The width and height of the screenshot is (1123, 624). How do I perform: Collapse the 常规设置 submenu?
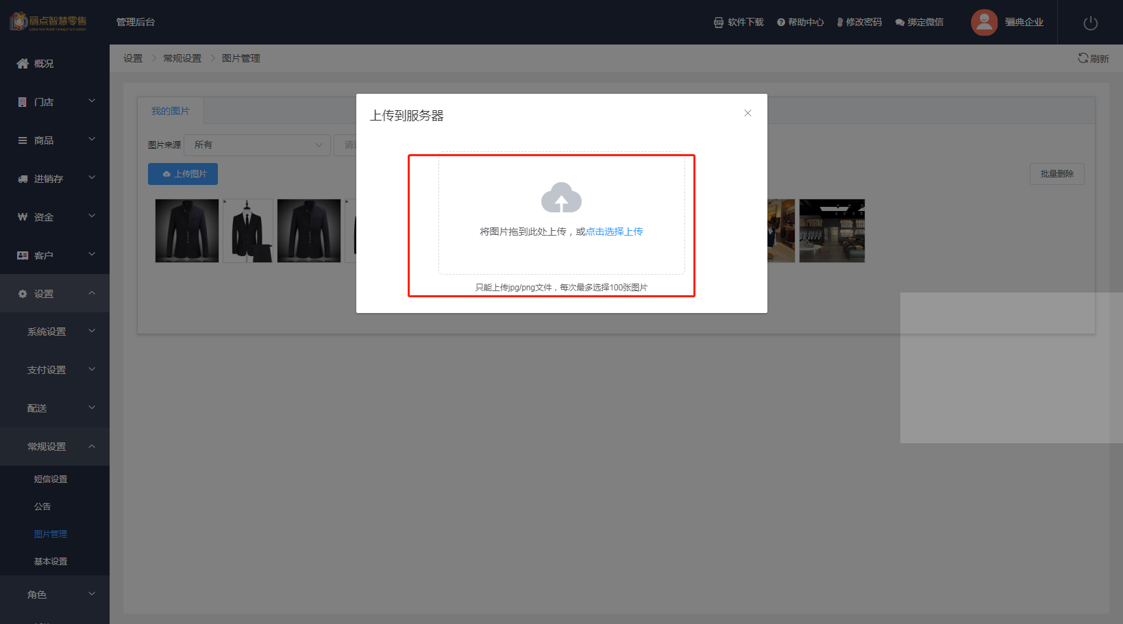coord(55,447)
